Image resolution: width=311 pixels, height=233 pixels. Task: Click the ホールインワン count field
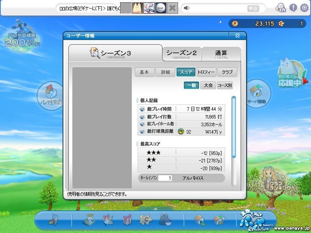coord(165,178)
